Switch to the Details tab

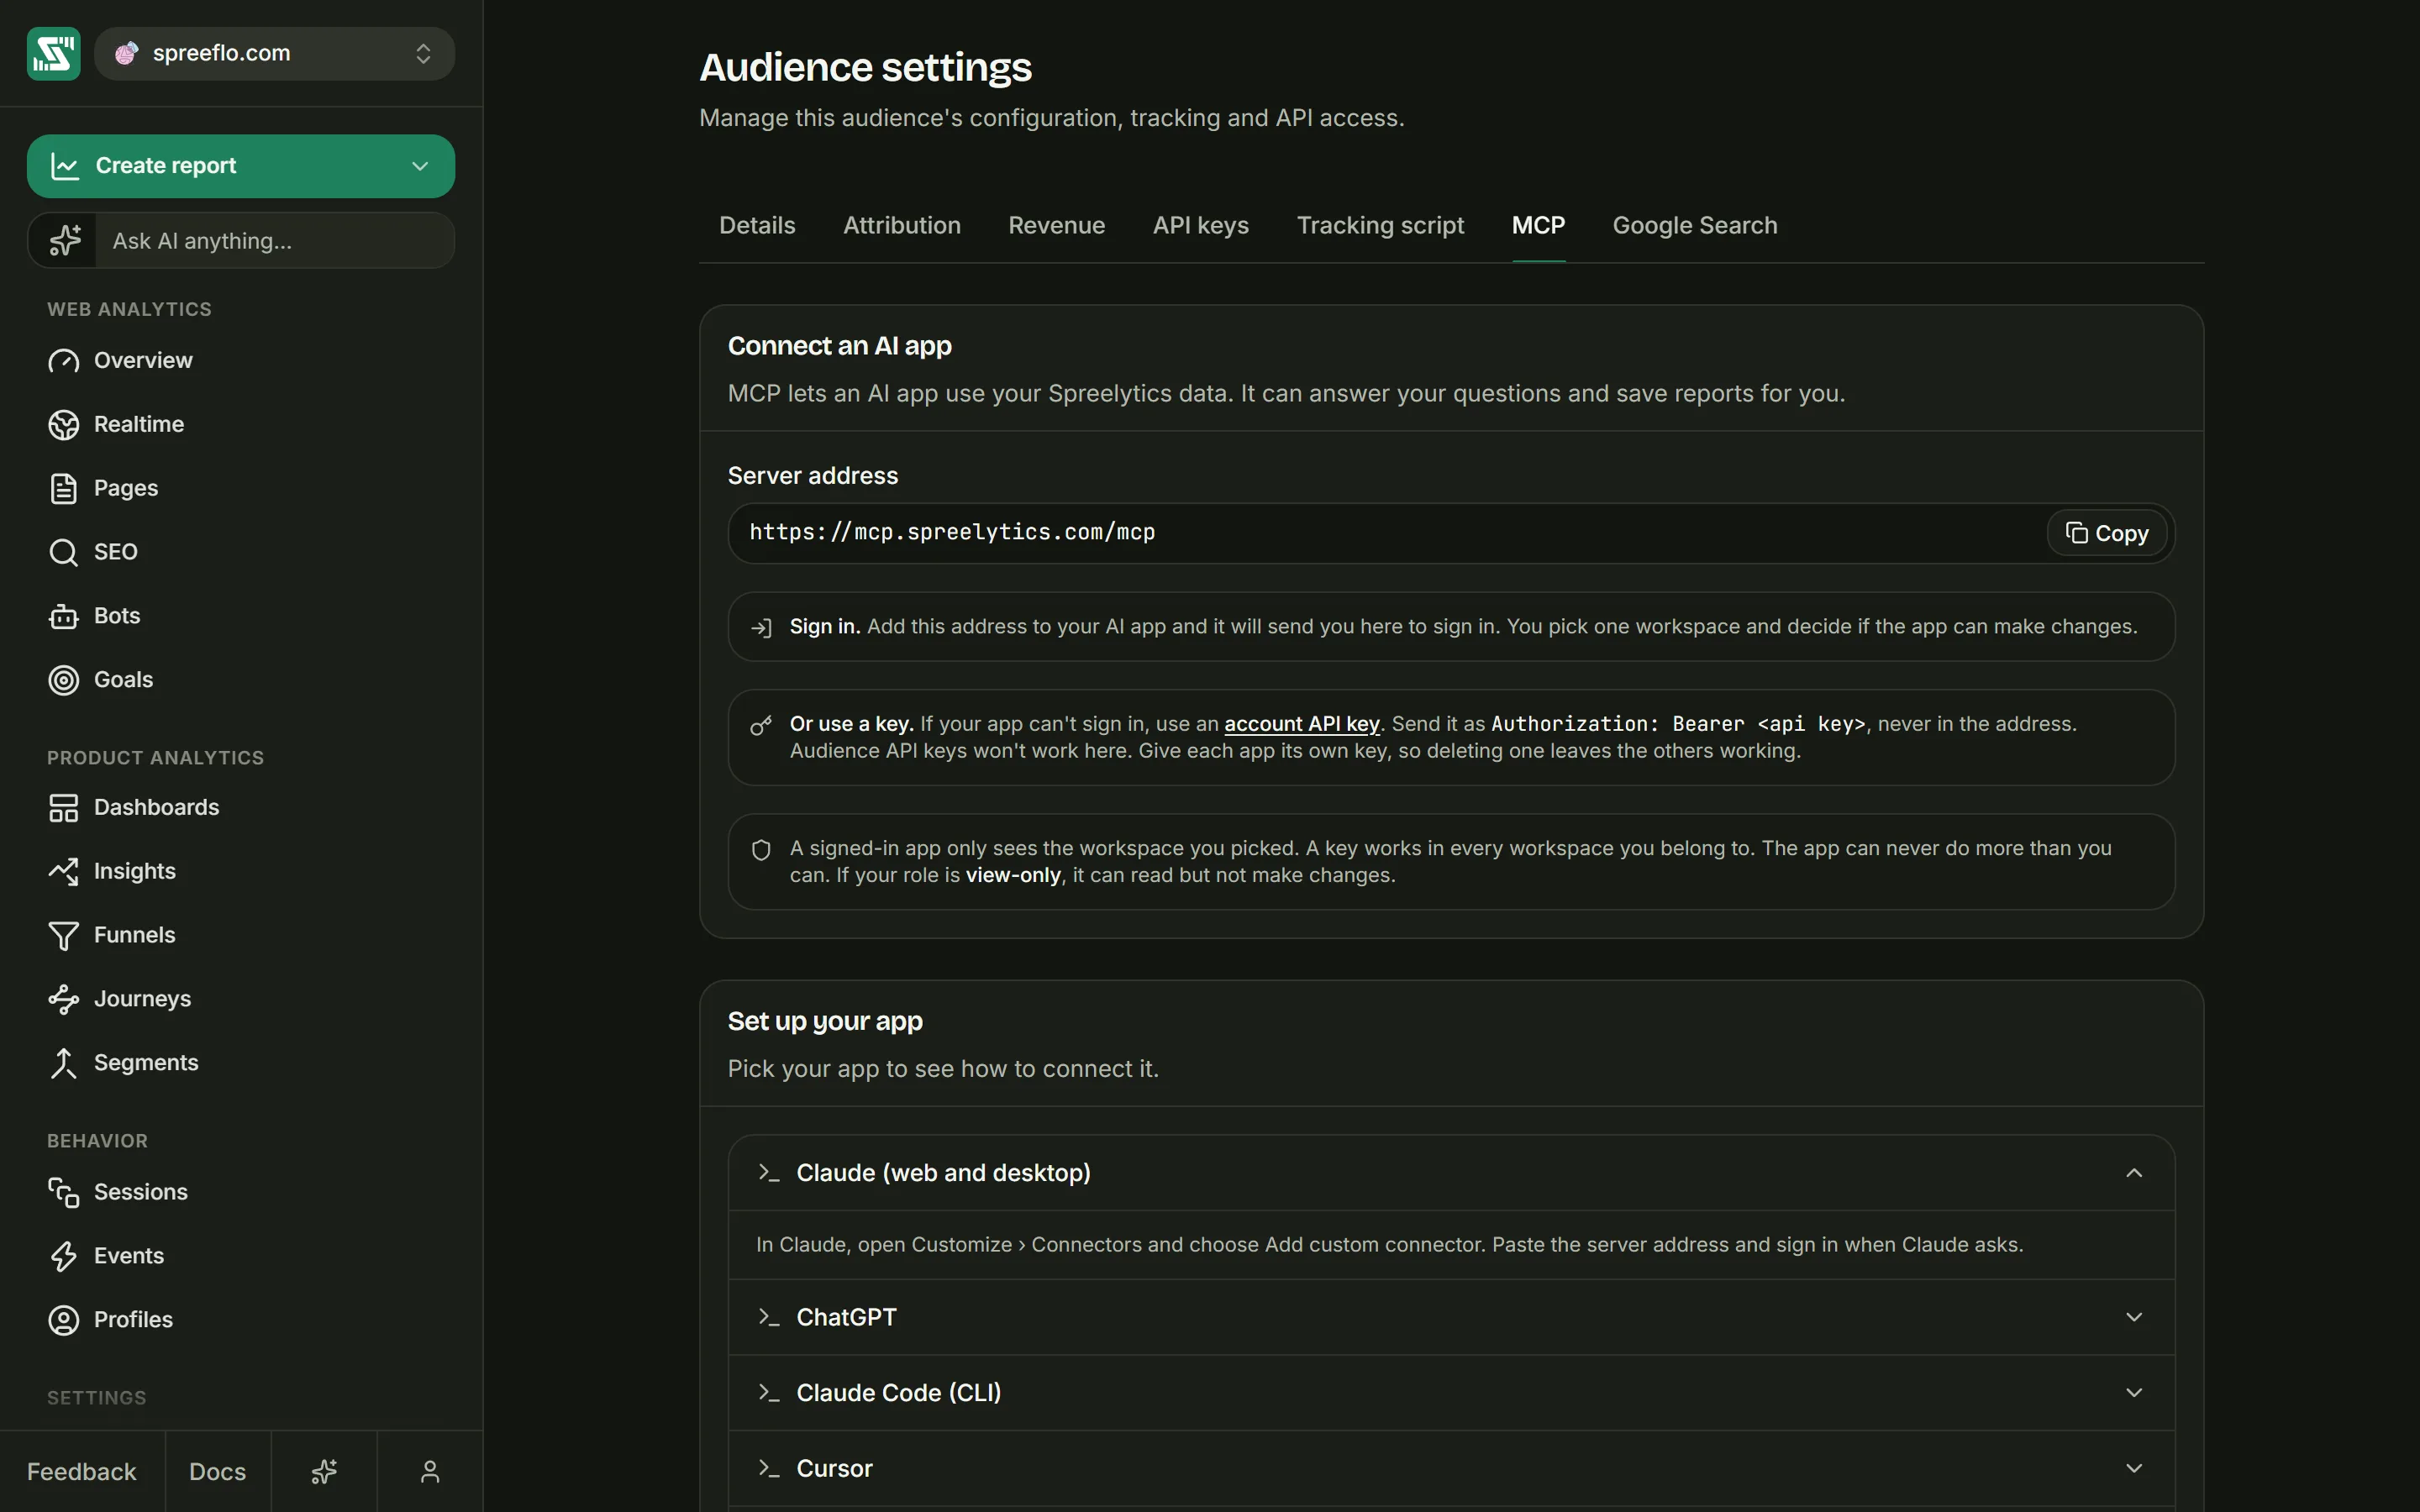[x=757, y=226]
